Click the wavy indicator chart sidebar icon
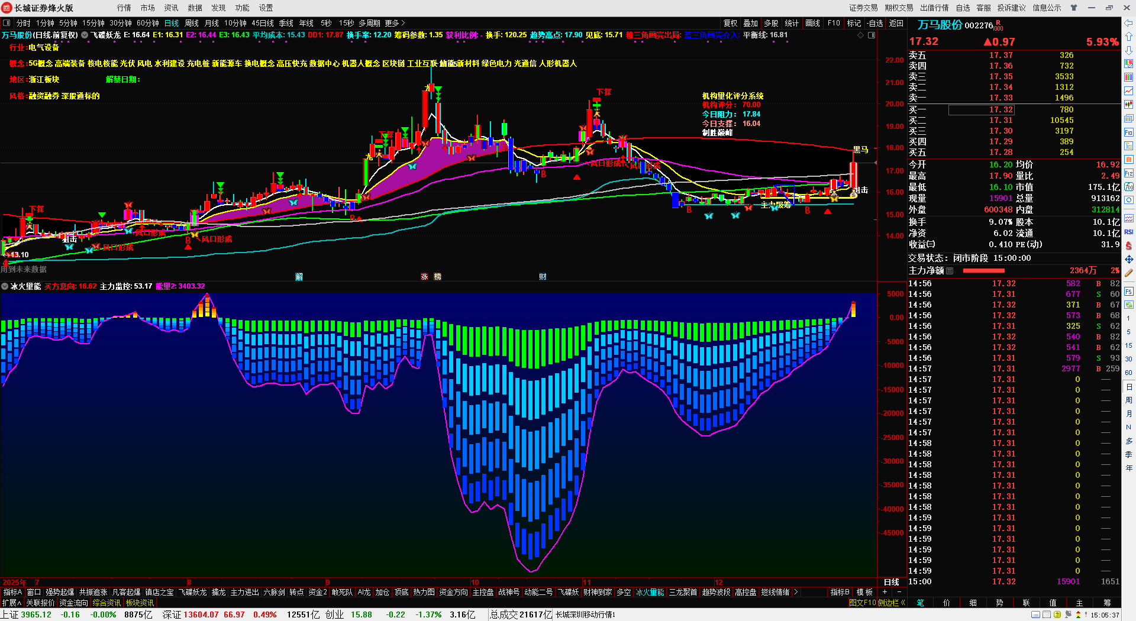 tap(1129, 218)
